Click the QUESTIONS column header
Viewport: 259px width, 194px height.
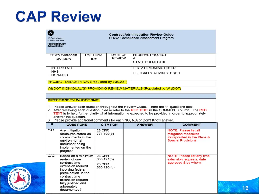[x=77, y=125]
